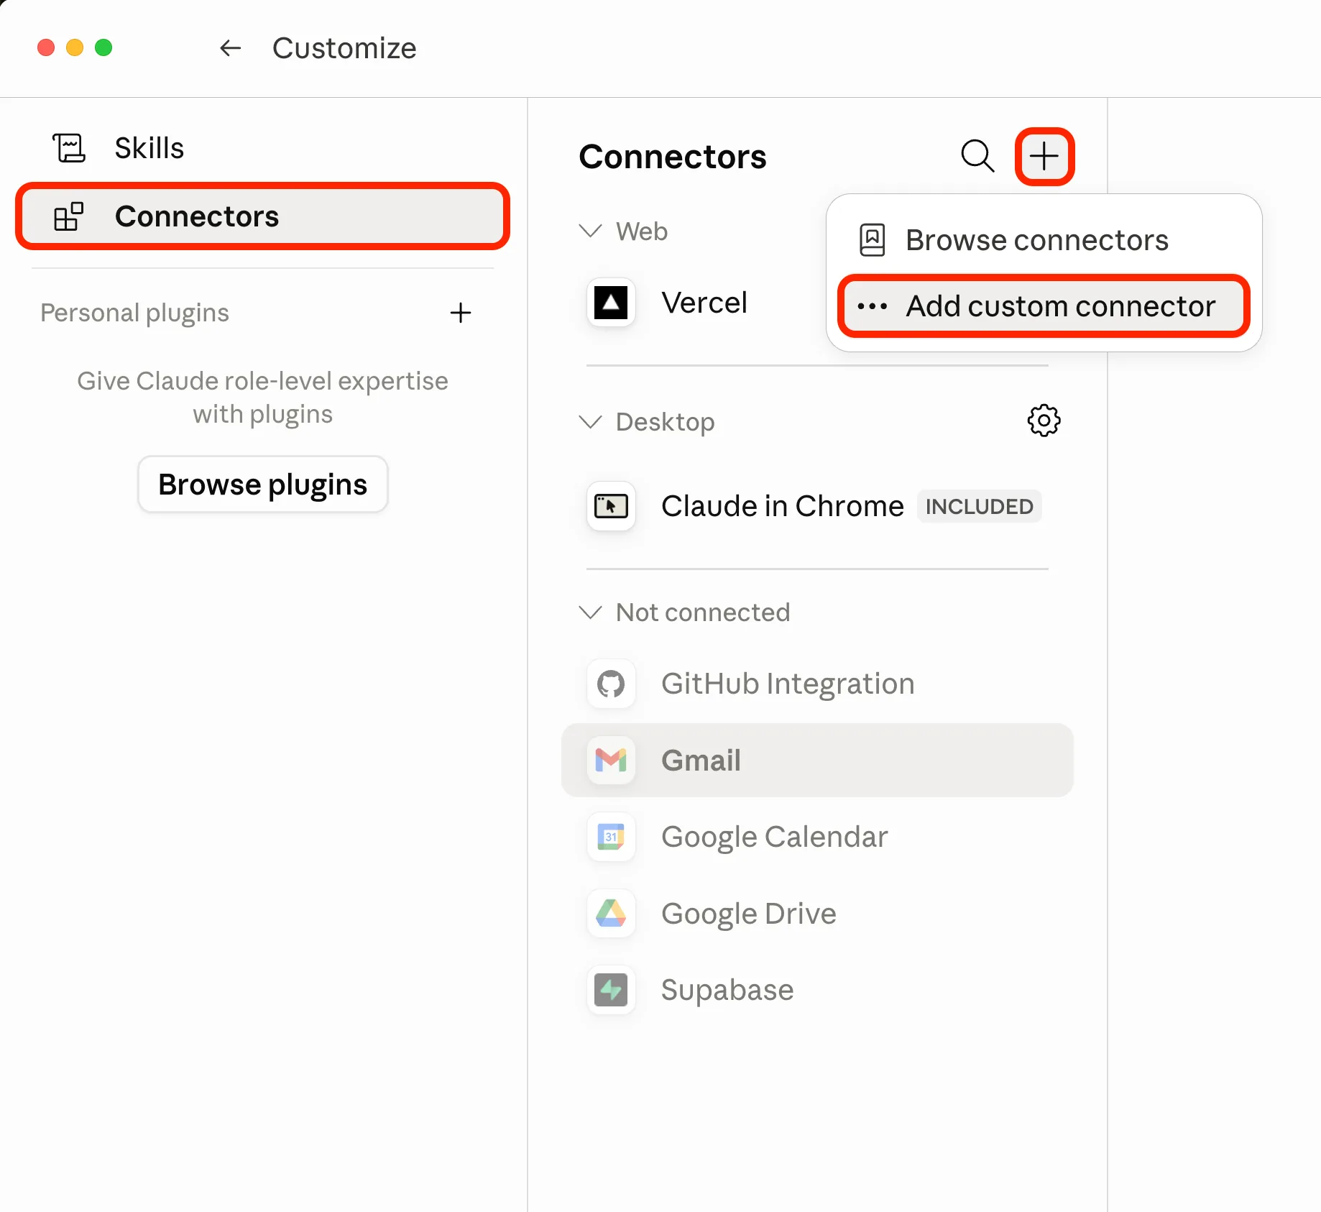Click the Browse connectors bookmark icon
The height and width of the screenshot is (1212, 1321).
coord(872,240)
